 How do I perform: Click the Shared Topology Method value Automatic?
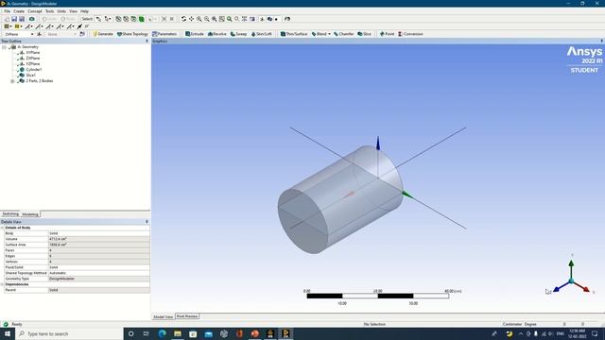(x=98, y=273)
